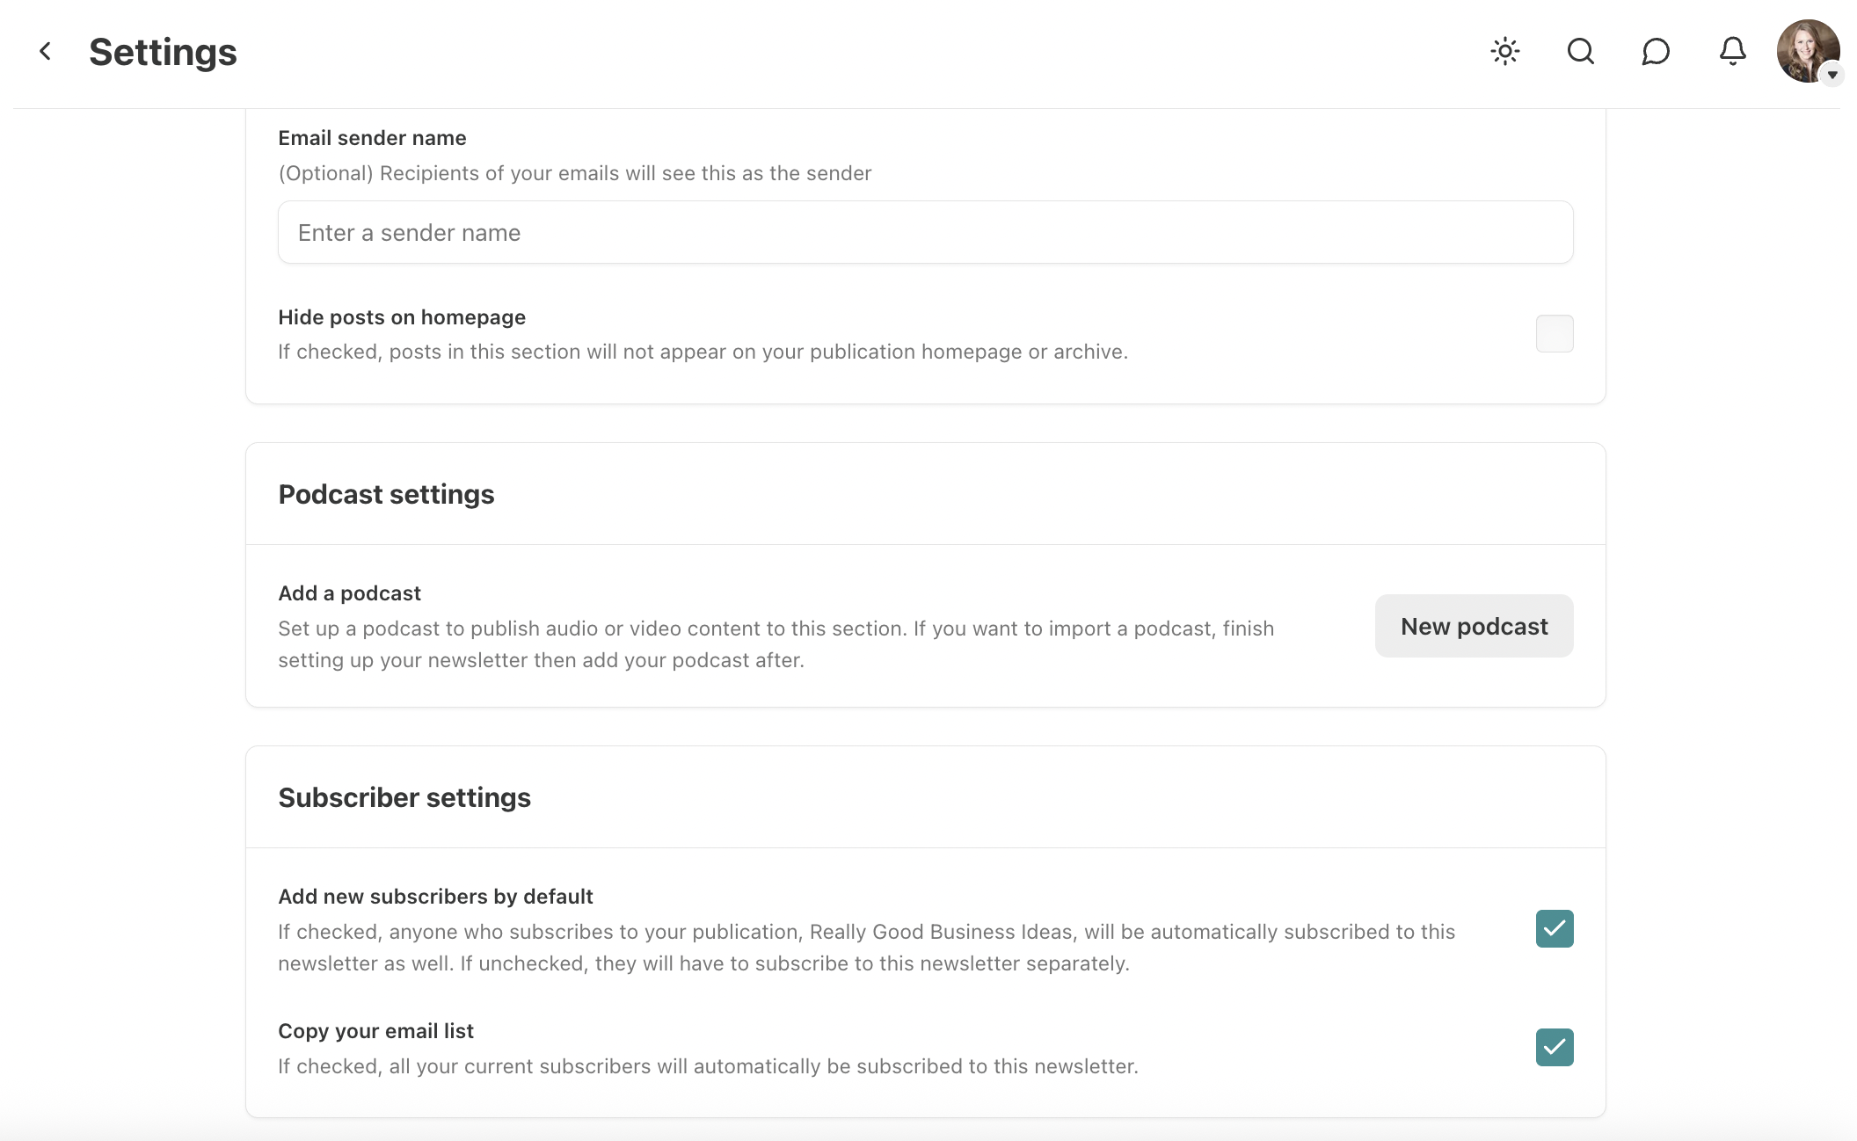The width and height of the screenshot is (1857, 1141).
Task: Expand the profile menu via the small arrow
Action: (1833, 76)
